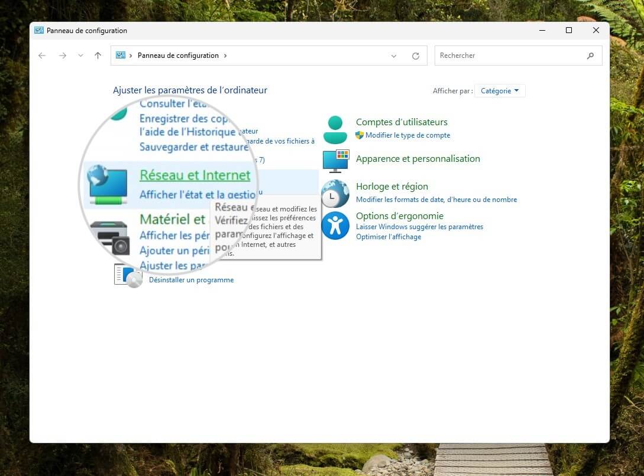Maximize the Panneau de configuration window
This screenshot has width=644, height=476.
click(569, 30)
